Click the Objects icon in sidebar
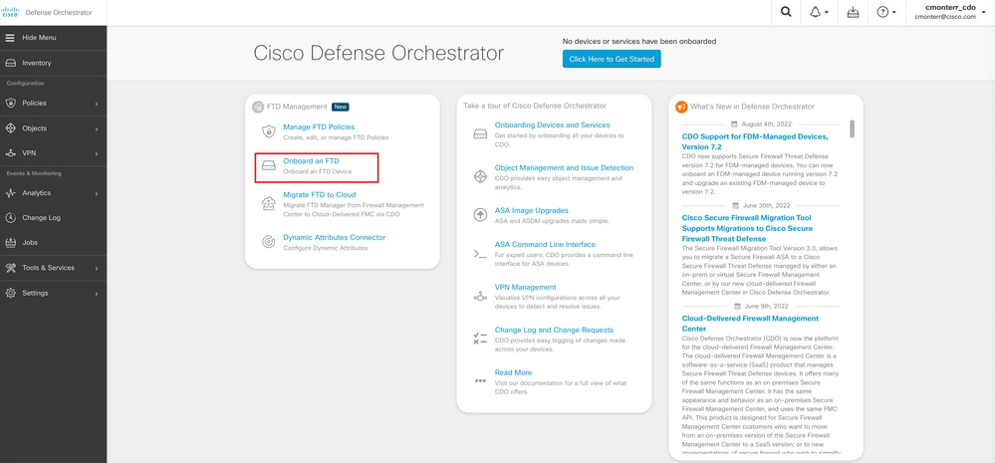 [x=10, y=128]
